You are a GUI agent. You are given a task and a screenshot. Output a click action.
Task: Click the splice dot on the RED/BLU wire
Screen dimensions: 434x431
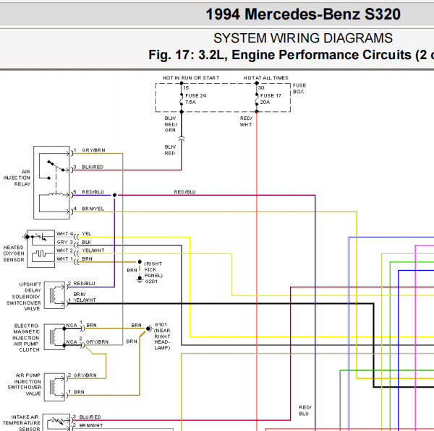[x=114, y=195]
